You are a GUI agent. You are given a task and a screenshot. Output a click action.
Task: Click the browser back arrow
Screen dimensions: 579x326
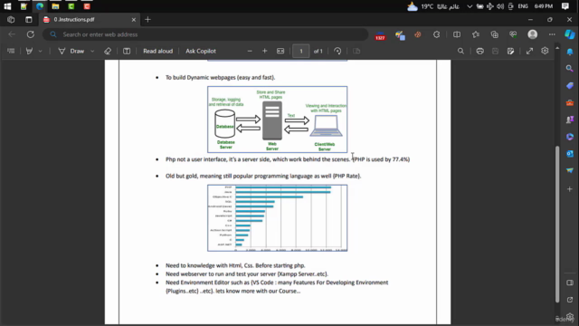click(x=12, y=34)
